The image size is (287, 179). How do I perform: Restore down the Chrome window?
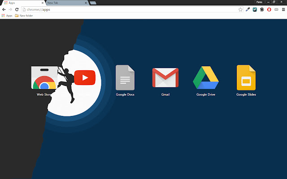coord(274,2)
